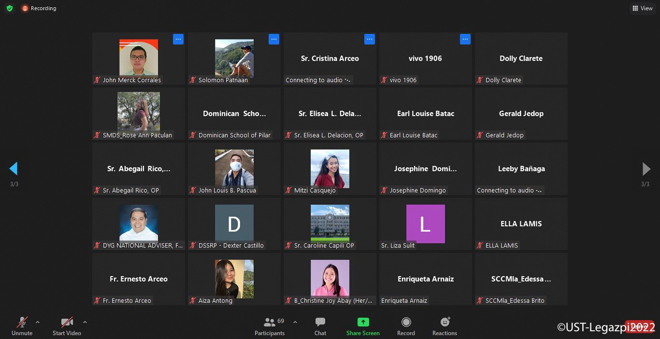This screenshot has width=660, height=339.
Task: Open the Reactions menu
Action: 445,326
